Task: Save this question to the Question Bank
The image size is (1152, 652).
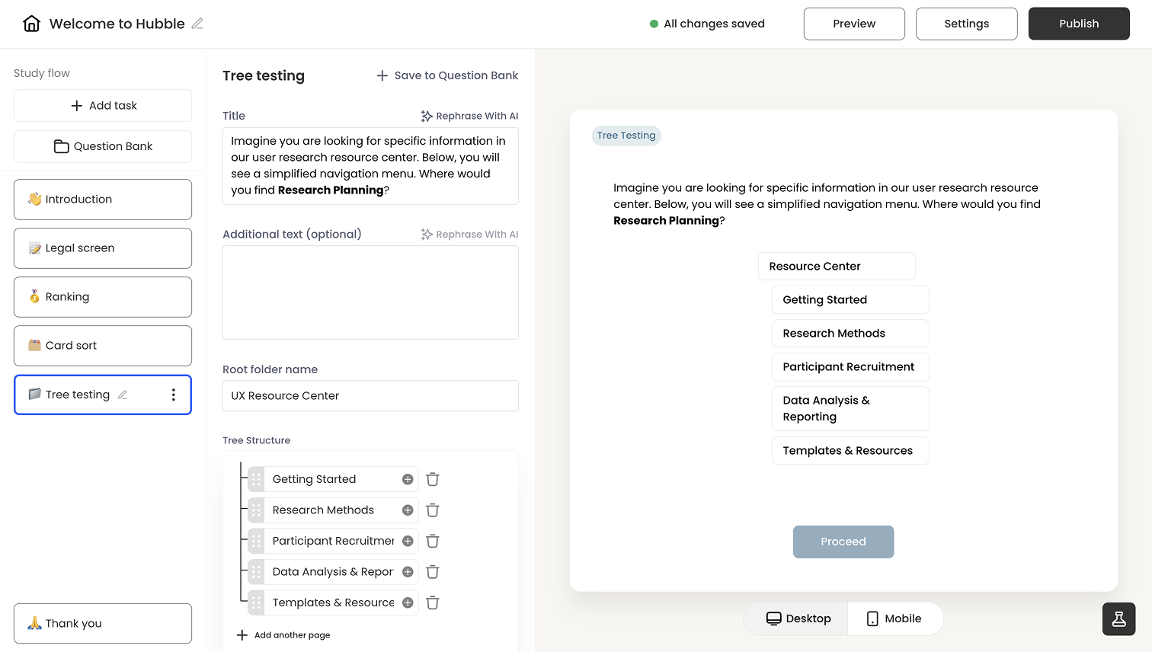Action: tap(446, 75)
